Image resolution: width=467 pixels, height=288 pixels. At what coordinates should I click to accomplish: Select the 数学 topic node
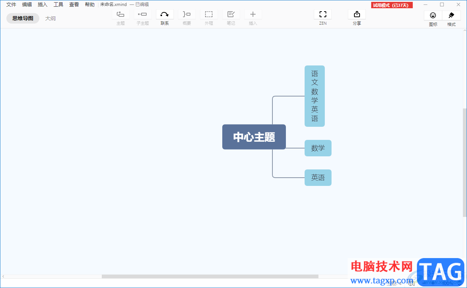click(x=318, y=148)
